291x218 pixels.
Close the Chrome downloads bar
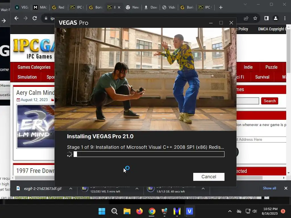286,188
